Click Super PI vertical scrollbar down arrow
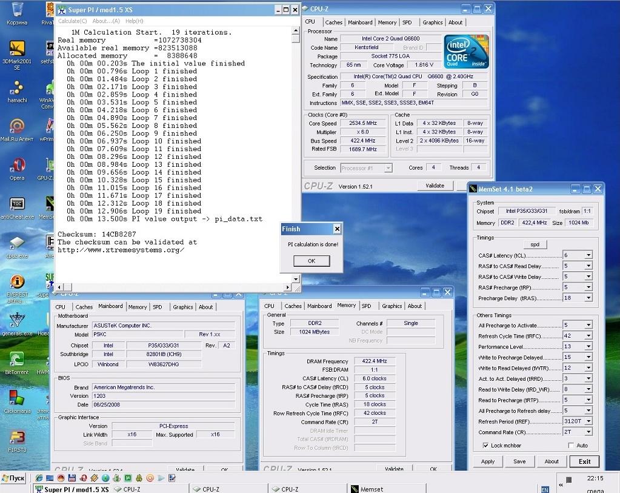Screen dimensions: 620x493 [x=296, y=279]
